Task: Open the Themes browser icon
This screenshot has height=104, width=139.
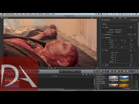Action: point(127,71)
